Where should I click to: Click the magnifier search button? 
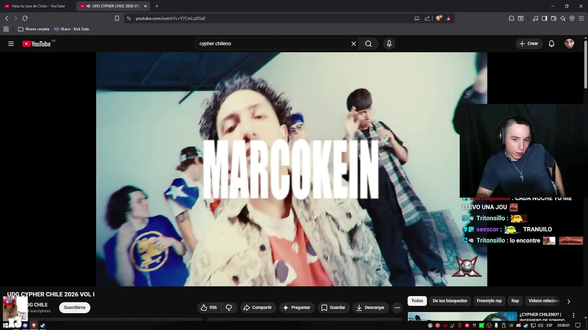click(x=368, y=44)
